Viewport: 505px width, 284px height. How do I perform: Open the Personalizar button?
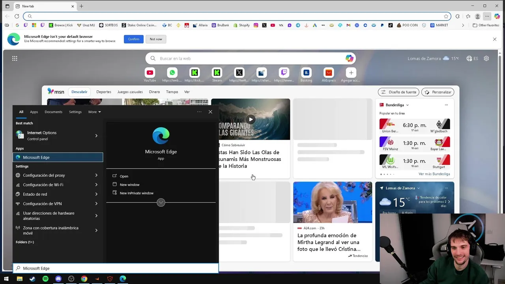click(x=438, y=92)
